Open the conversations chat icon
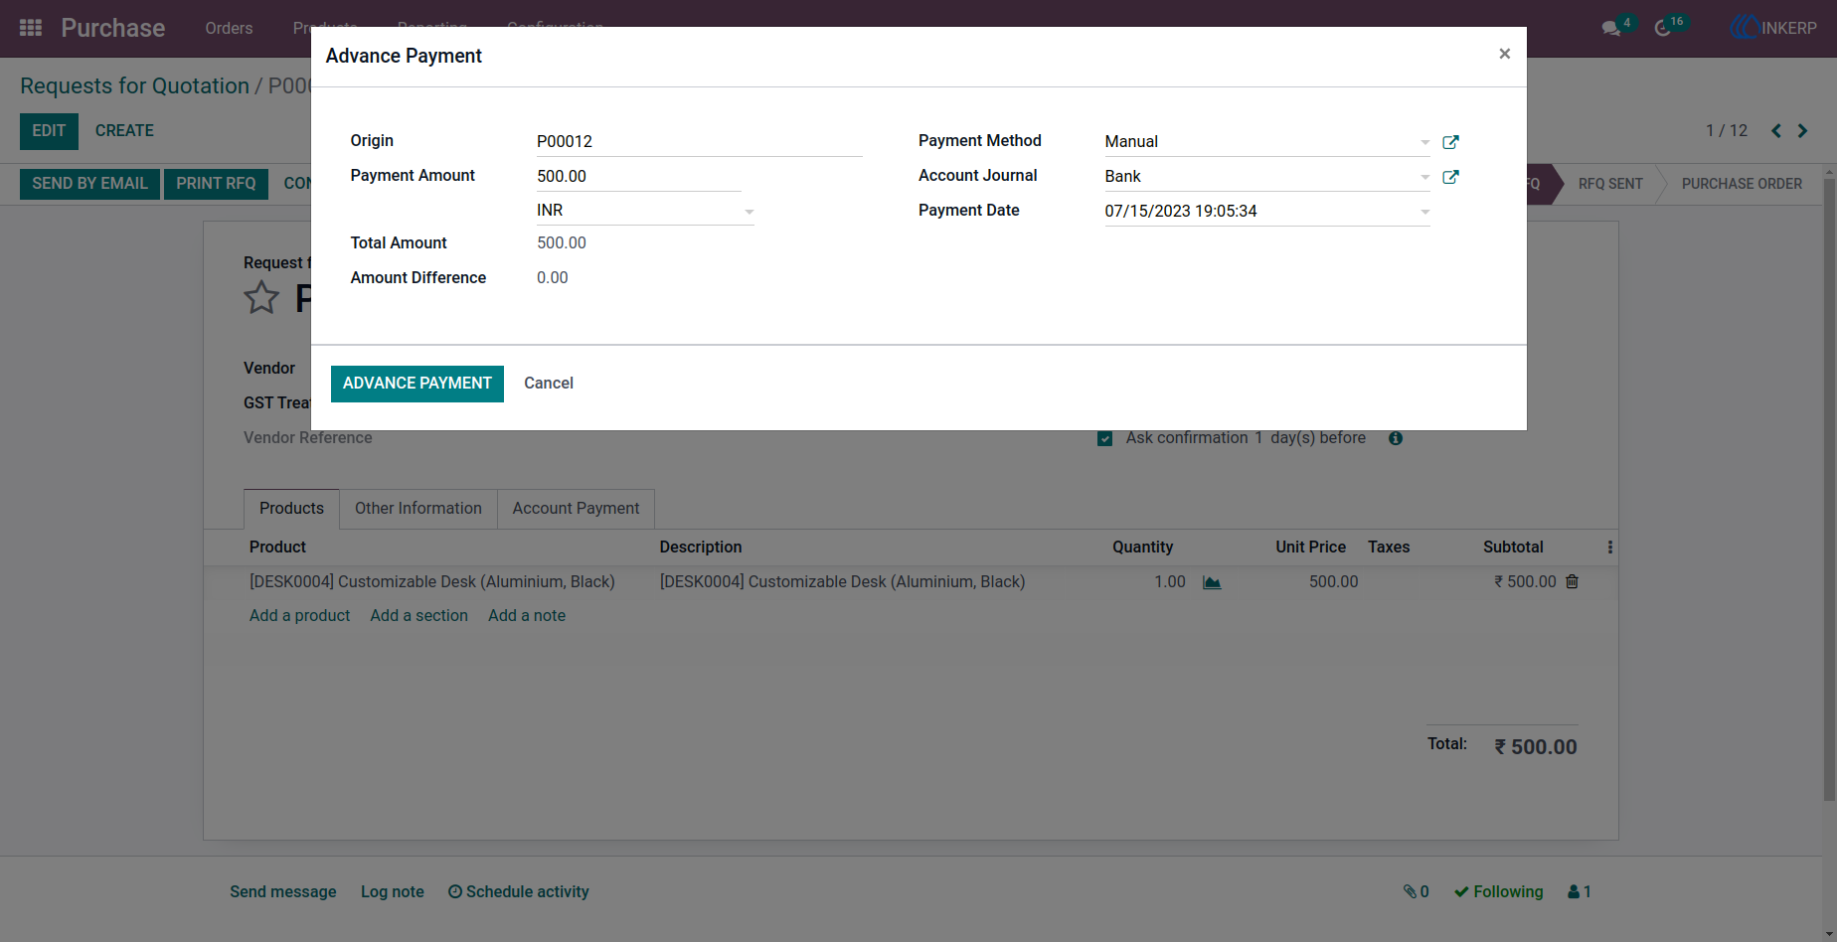This screenshot has height=942, width=1837. tap(1611, 29)
